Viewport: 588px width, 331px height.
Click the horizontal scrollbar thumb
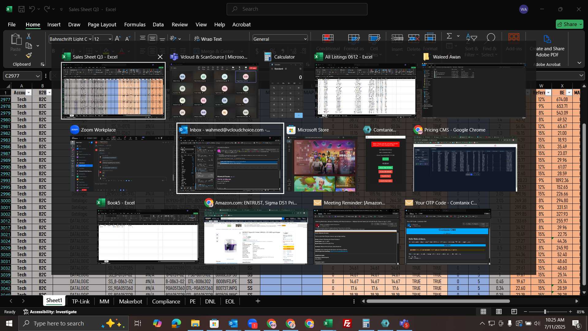[x=438, y=301]
